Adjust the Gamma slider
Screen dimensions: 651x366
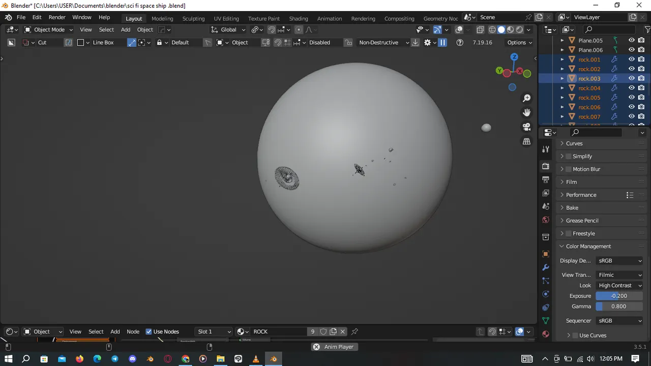pos(619,307)
